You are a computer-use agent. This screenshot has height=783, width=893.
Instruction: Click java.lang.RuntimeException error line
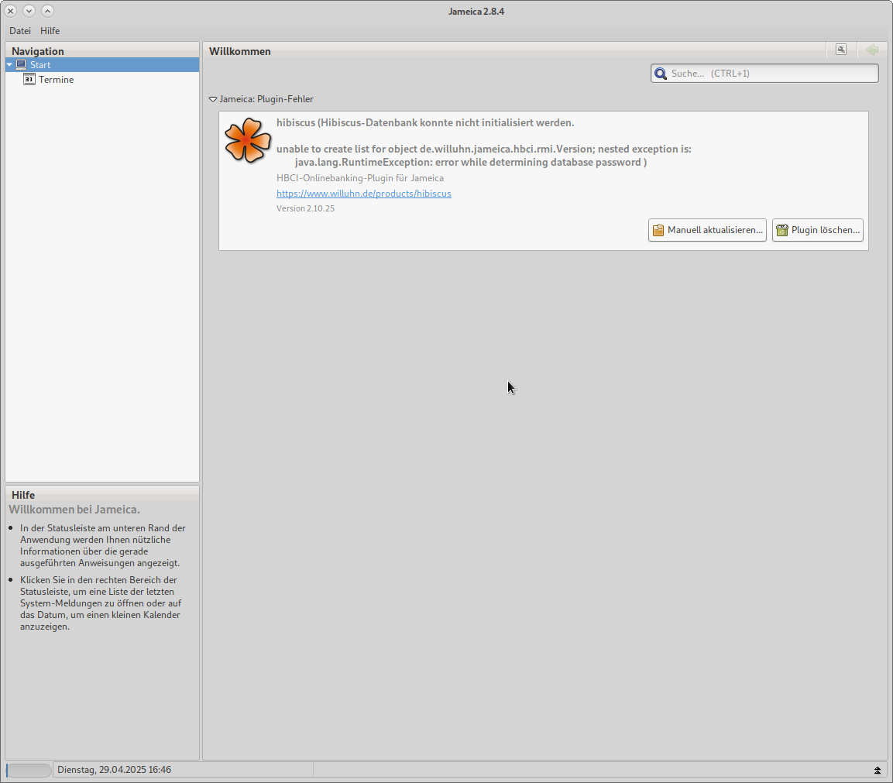click(471, 163)
